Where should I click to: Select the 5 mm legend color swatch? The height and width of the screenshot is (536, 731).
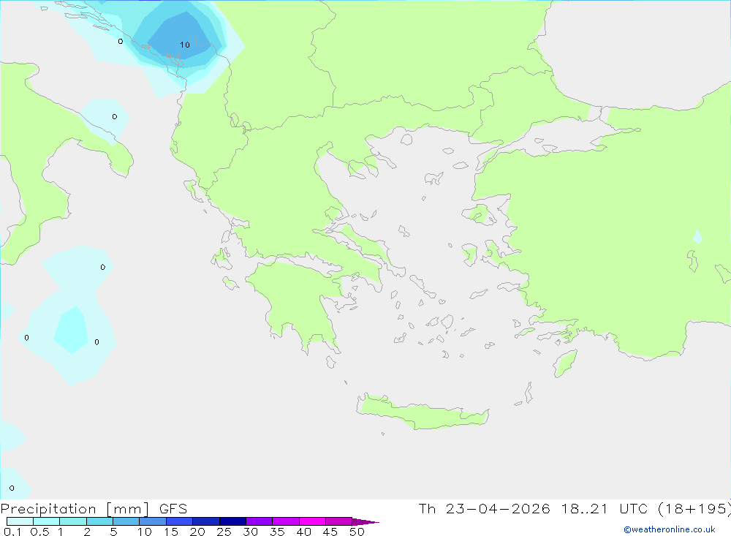(126, 521)
